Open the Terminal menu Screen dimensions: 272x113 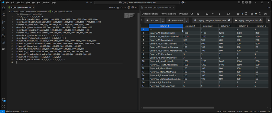(x=46, y=2)
